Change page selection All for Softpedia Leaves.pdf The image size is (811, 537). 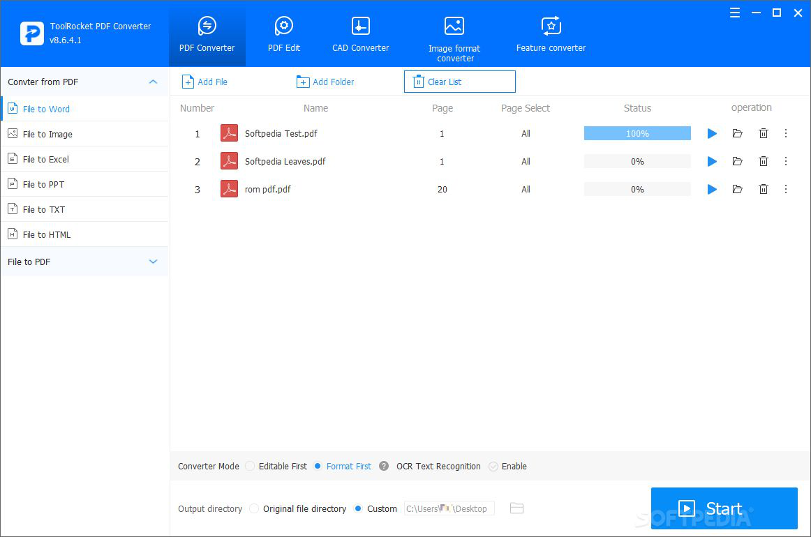point(526,161)
